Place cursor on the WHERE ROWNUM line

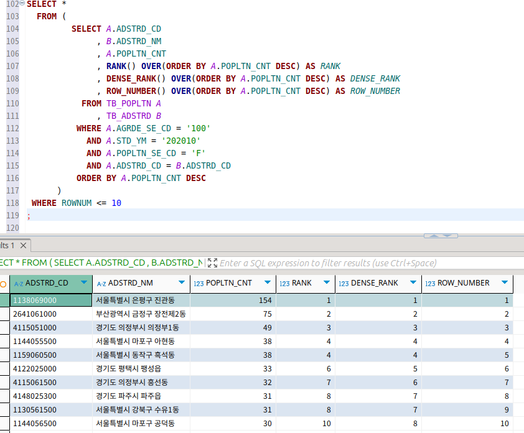pyautogui.click(x=77, y=203)
